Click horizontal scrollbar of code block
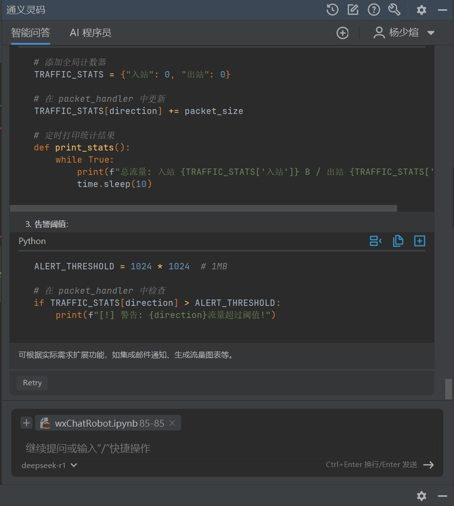 (x=203, y=208)
